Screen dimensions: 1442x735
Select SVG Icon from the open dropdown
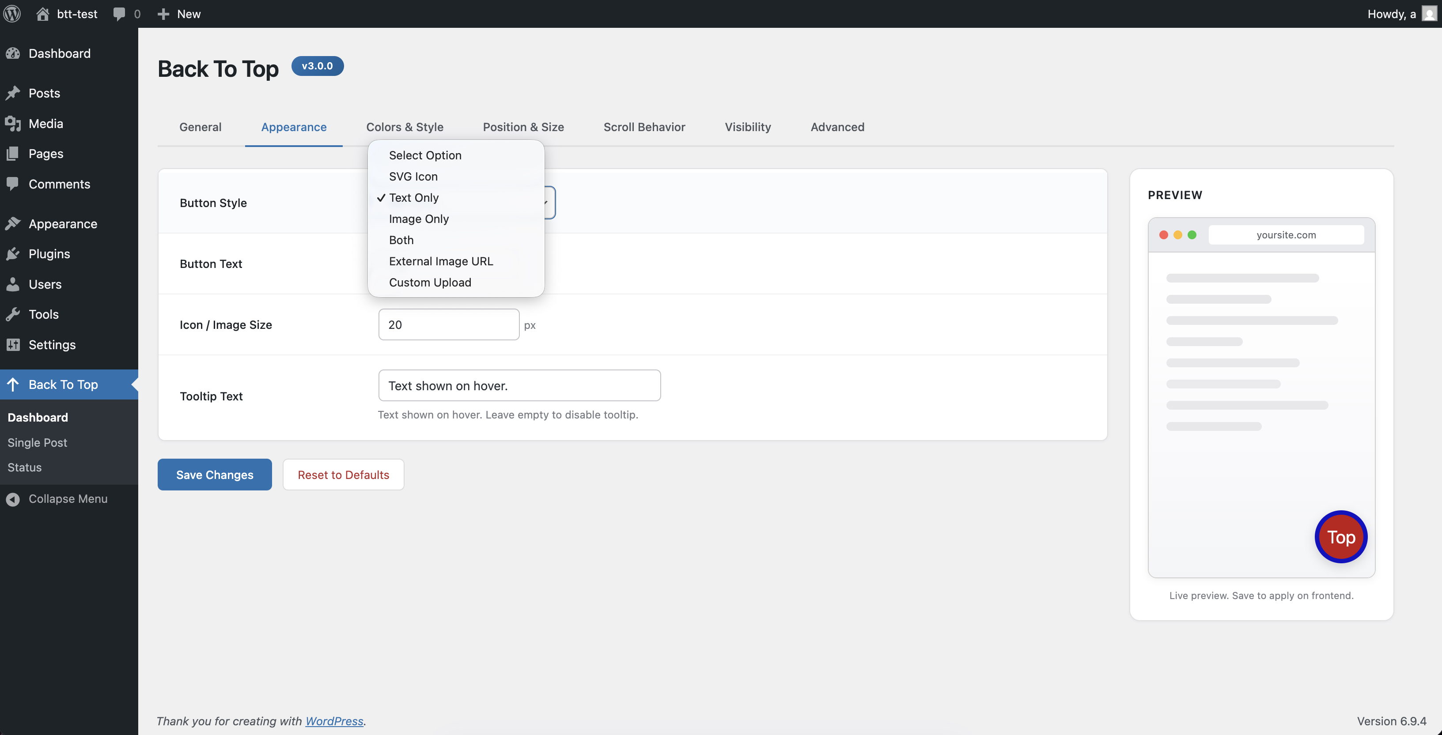[413, 176]
